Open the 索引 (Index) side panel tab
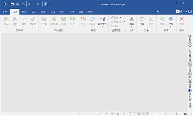The height and width of the screenshot is (116, 193). (x=190, y=39)
